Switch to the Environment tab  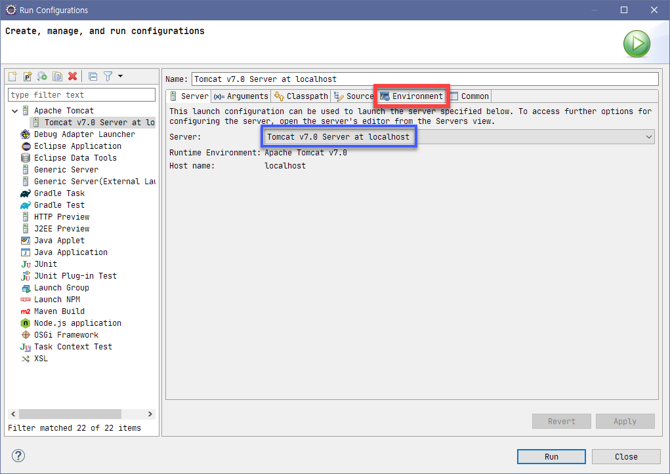tap(411, 96)
